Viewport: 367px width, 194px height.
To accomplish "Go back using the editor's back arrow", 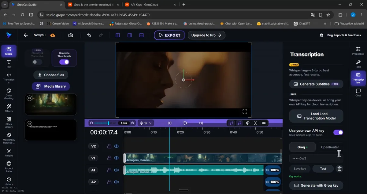I will 26,35.
